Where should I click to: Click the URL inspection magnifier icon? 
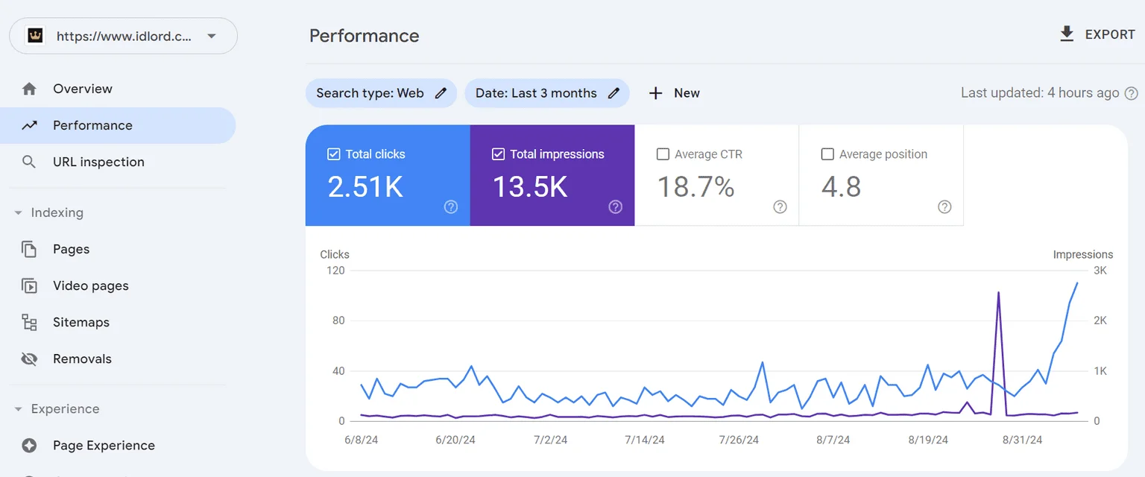29,162
